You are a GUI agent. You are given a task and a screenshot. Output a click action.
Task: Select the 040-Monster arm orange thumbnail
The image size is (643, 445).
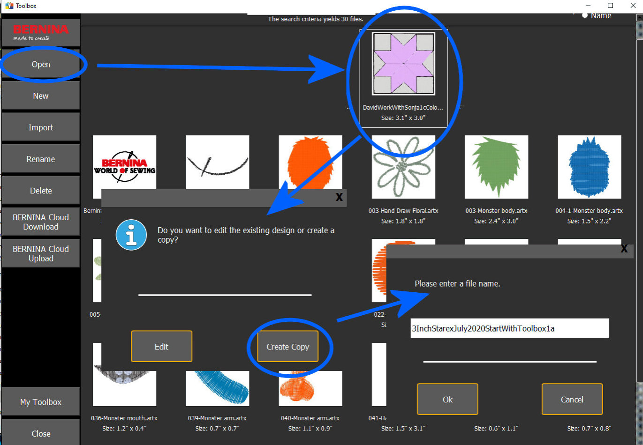[310, 389]
